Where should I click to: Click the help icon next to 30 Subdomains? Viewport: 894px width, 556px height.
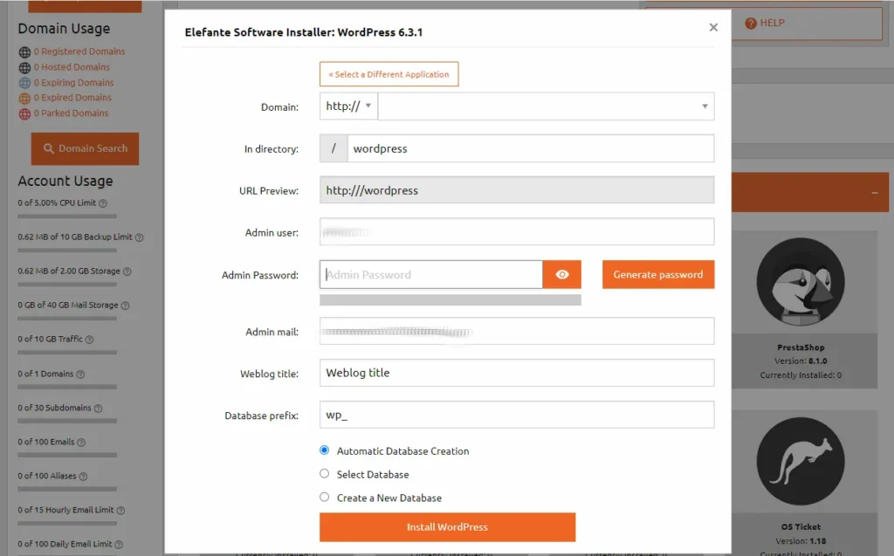(98, 408)
